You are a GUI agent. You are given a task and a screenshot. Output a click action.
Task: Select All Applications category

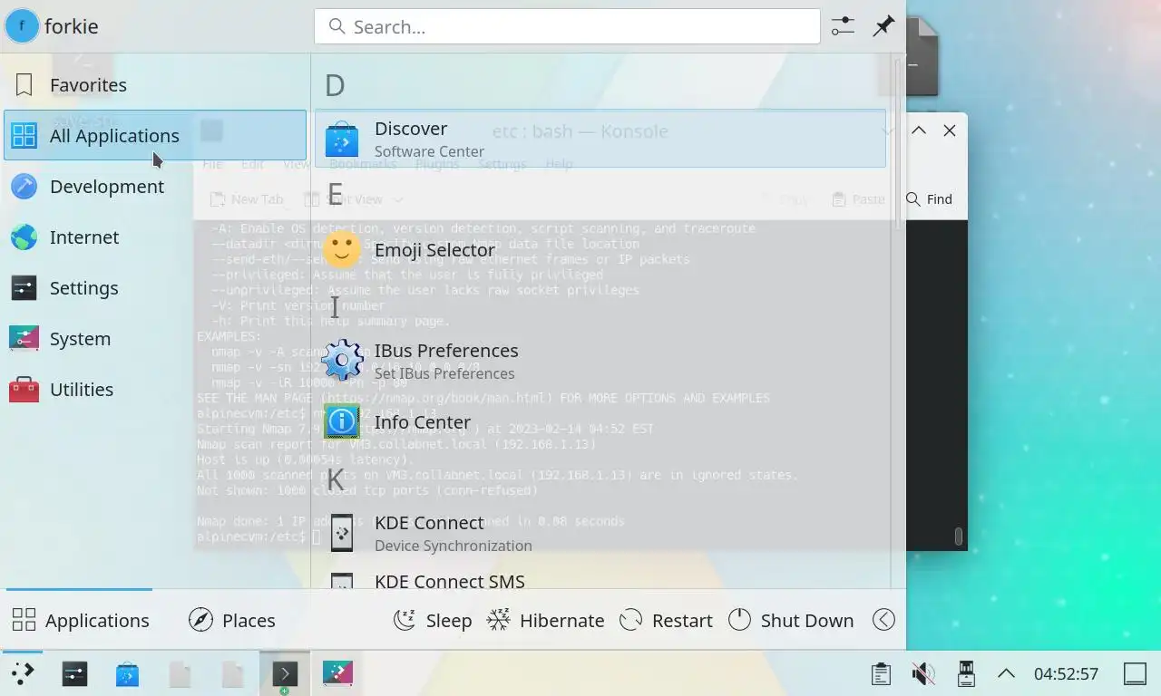click(155, 135)
